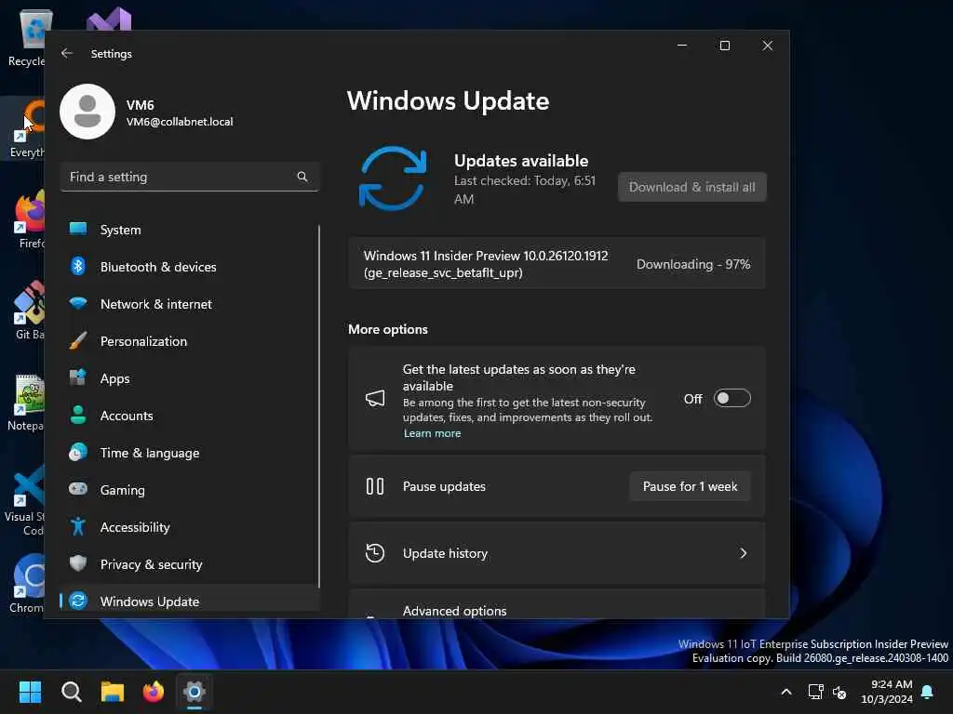Open taskbar Search magnifier
Viewport: 953px width, 714px height.
coord(71,692)
